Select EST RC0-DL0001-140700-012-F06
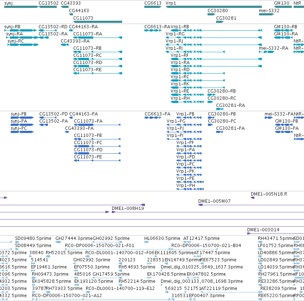 coord(120,253)
